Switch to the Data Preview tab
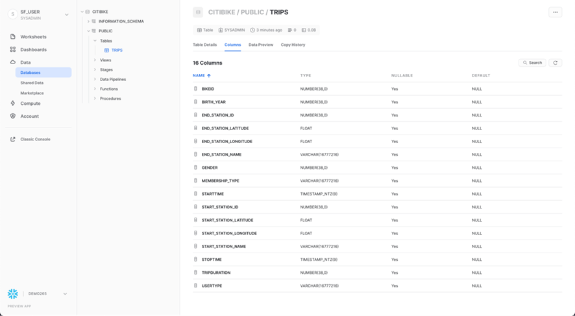Viewport: 575px width, 316px height. pyautogui.click(x=260, y=45)
